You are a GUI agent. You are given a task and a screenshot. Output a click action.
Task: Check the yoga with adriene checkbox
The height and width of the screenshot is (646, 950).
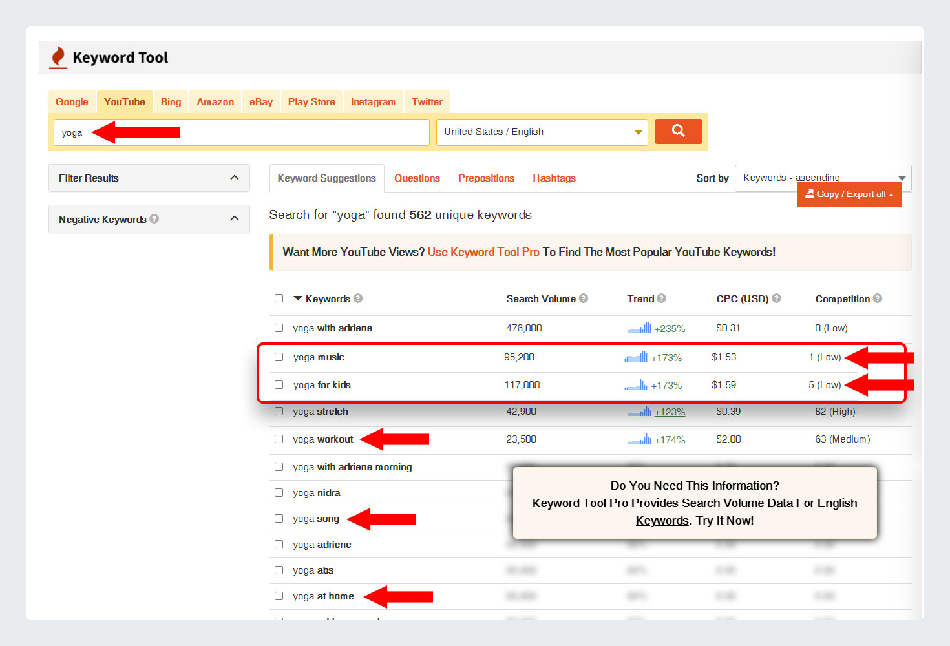(x=279, y=328)
